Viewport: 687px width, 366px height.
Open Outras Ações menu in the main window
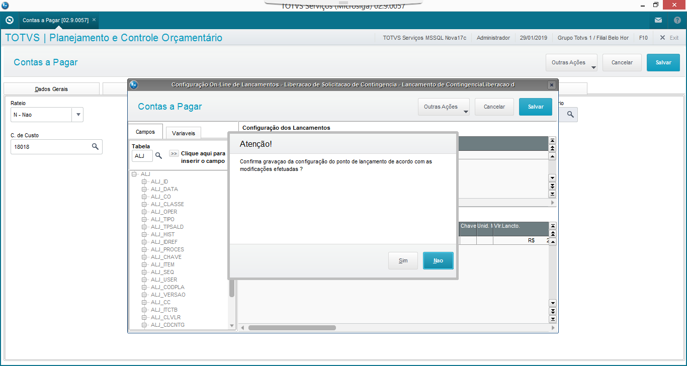[571, 62]
